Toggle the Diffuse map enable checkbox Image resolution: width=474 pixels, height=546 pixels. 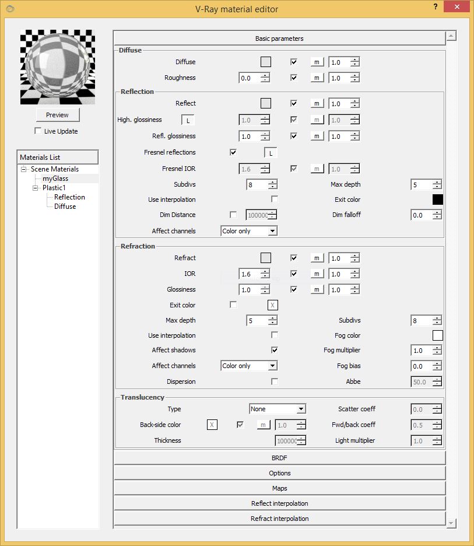[x=294, y=62]
